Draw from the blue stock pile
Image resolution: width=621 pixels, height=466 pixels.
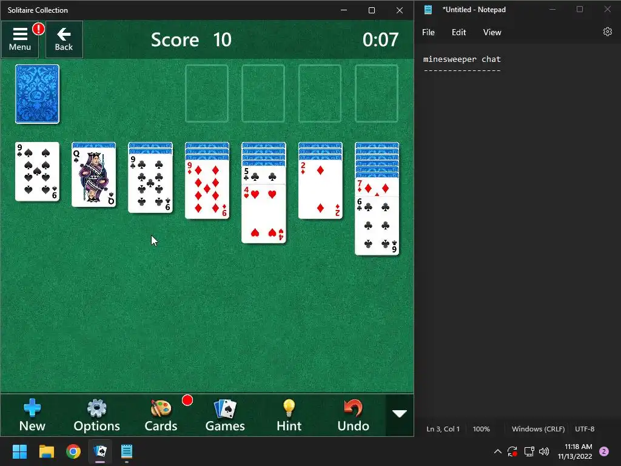(37, 94)
